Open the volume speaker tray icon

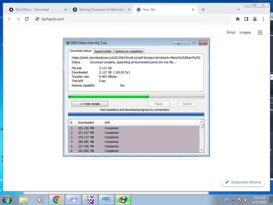coord(246,200)
